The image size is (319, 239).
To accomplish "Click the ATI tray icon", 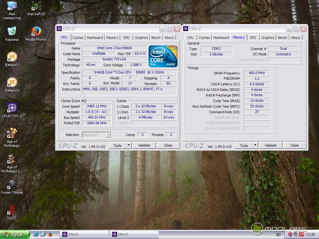I will [302, 234].
